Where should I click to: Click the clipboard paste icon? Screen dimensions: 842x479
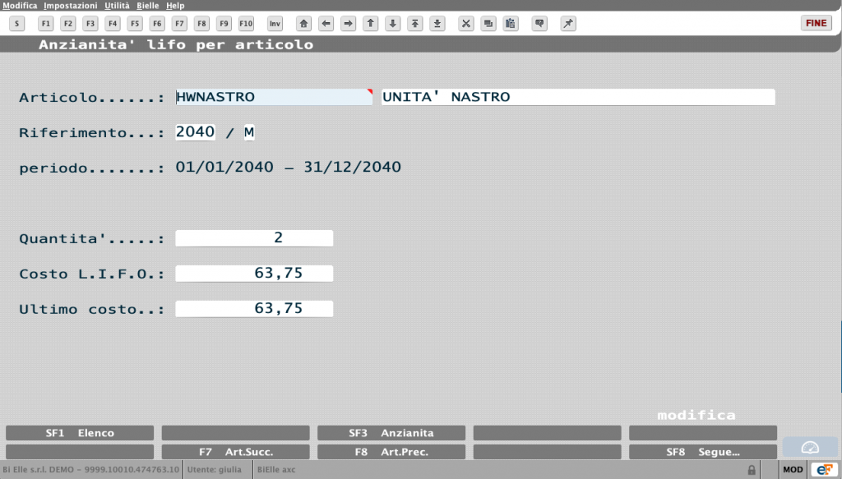pos(511,24)
